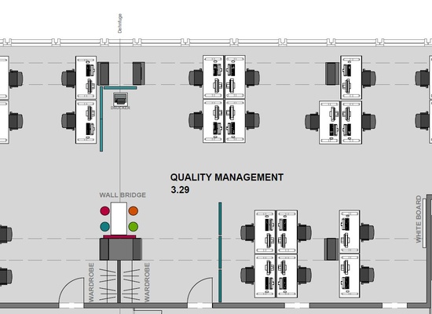Click the left WARDROBE label
The width and height of the screenshot is (432, 314).
[x=91, y=283]
